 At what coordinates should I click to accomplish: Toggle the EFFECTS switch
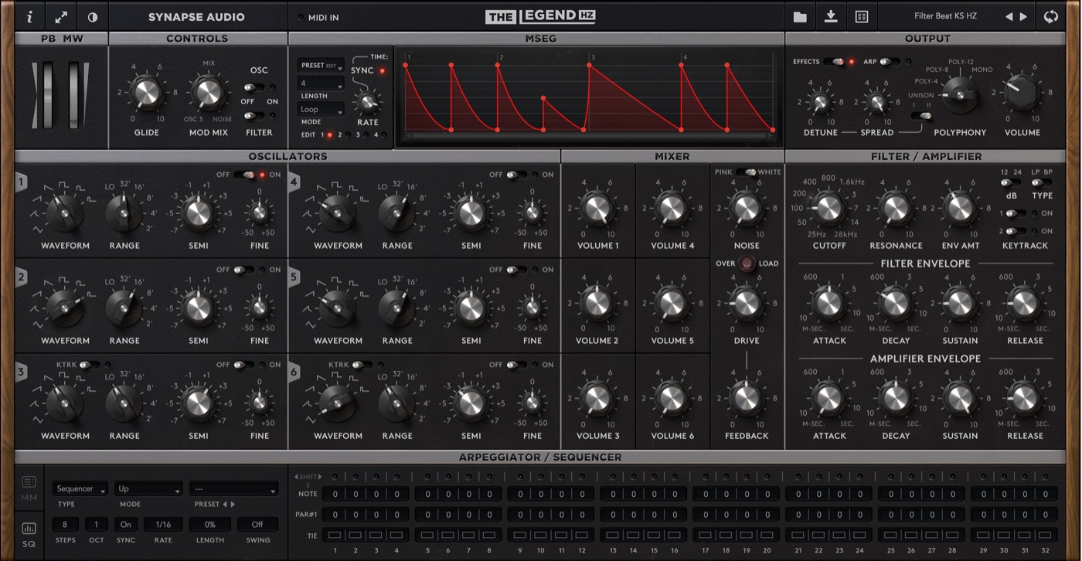click(x=834, y=61)
